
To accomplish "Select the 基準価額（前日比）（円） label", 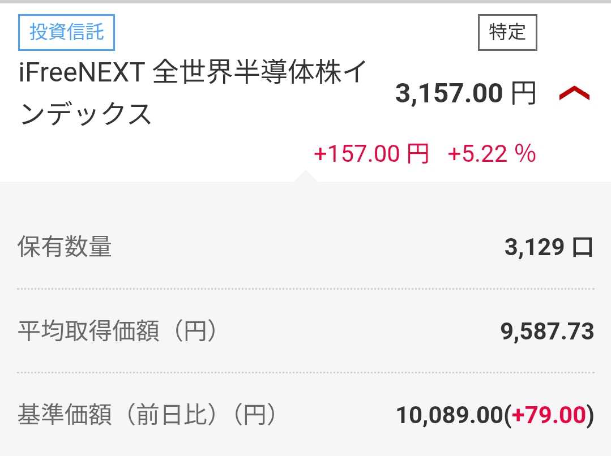I will pyautogui.click(x=147, y=415).
